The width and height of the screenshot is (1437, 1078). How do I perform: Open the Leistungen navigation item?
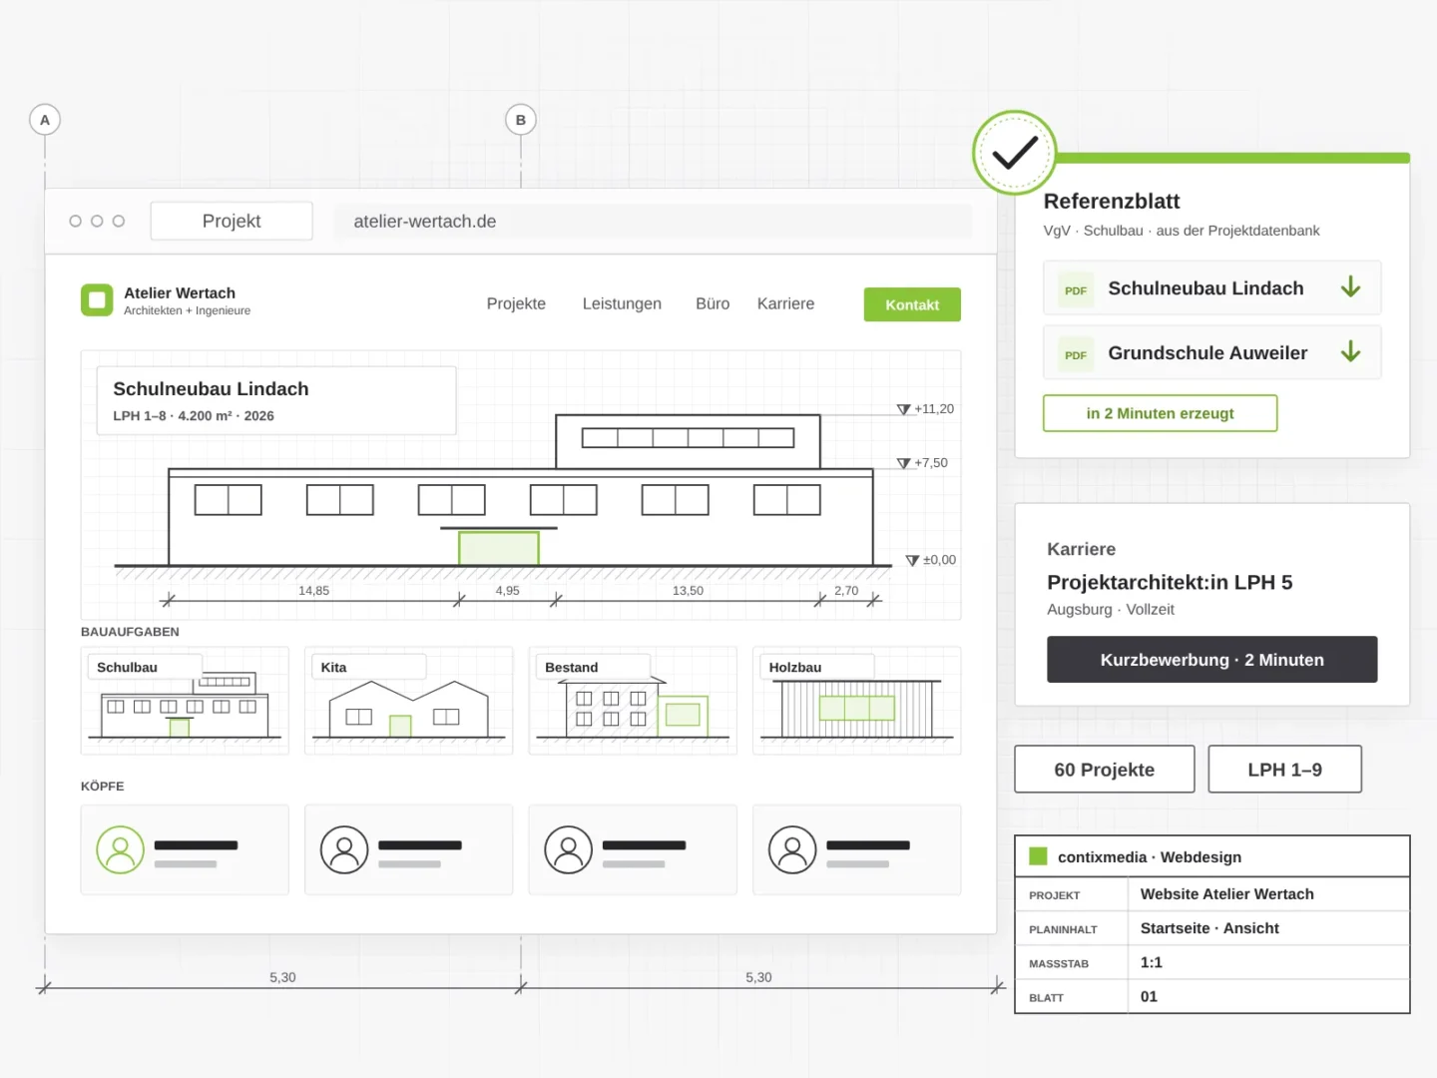622,303
